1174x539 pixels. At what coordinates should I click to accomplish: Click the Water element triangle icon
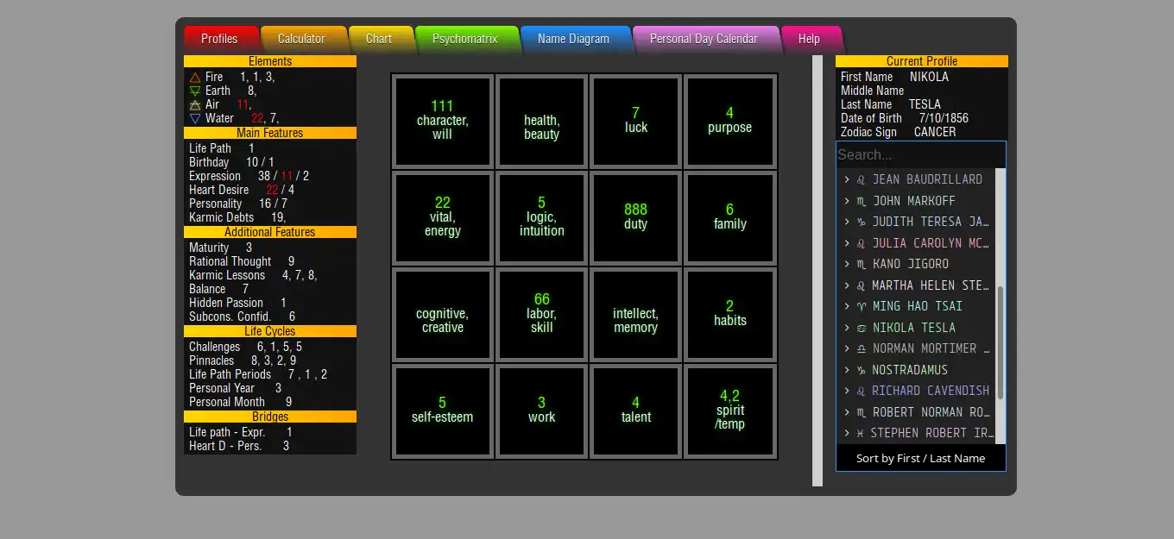point(195,118)
